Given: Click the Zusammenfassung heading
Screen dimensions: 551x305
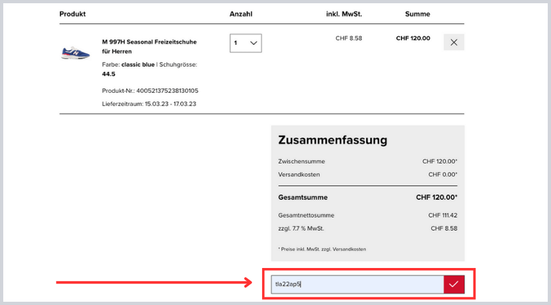Looking at the screenshot, I should [x=332, y=140].
